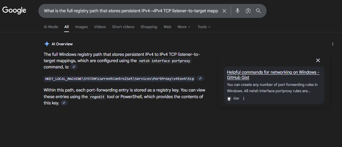Start voice search with microphone icon
Image resolution: width=342 pixels, height=147 pixels.
coord(237,11)
